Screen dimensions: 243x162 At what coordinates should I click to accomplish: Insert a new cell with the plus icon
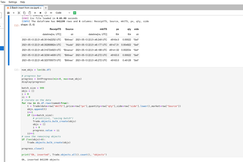[14, 13]
